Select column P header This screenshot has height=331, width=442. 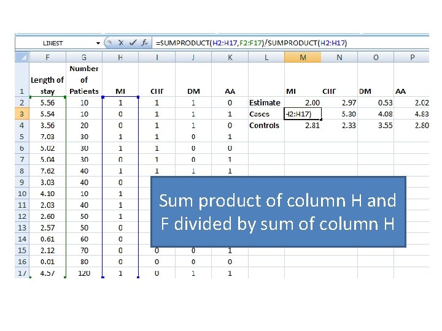(411, 57)
